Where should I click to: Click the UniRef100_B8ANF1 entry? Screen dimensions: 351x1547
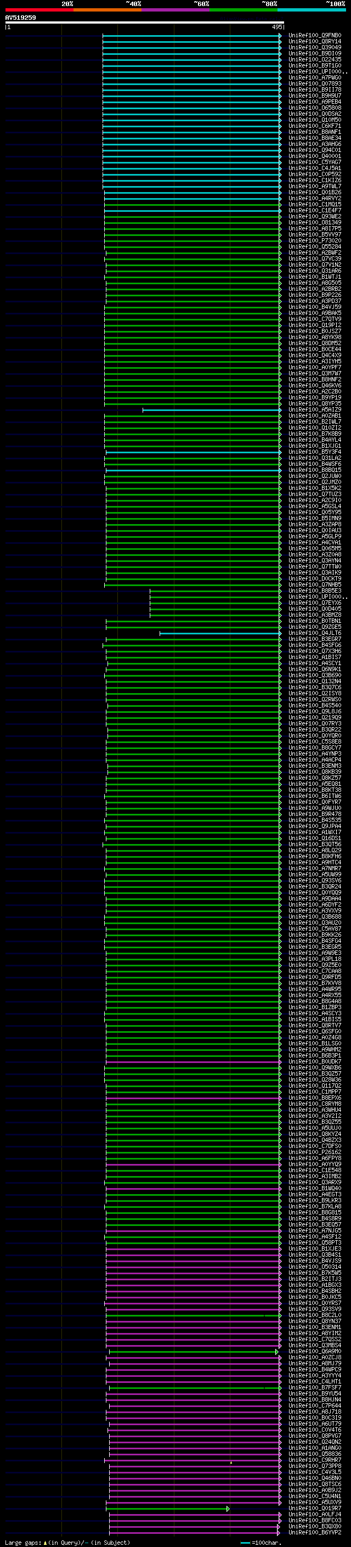pyautogui.click(x=315, y=132)
